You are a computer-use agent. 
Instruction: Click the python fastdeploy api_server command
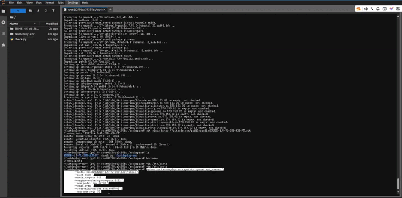(x=185, y=169)
